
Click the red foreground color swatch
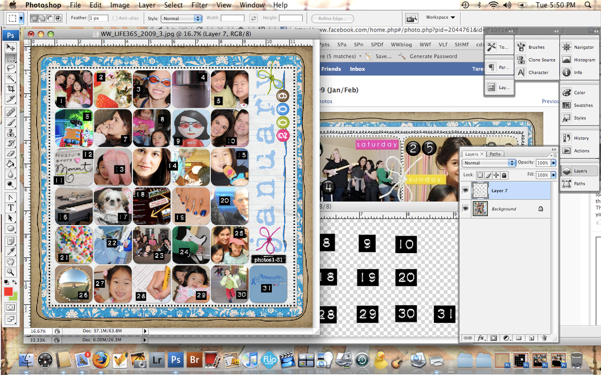(8, 292)
